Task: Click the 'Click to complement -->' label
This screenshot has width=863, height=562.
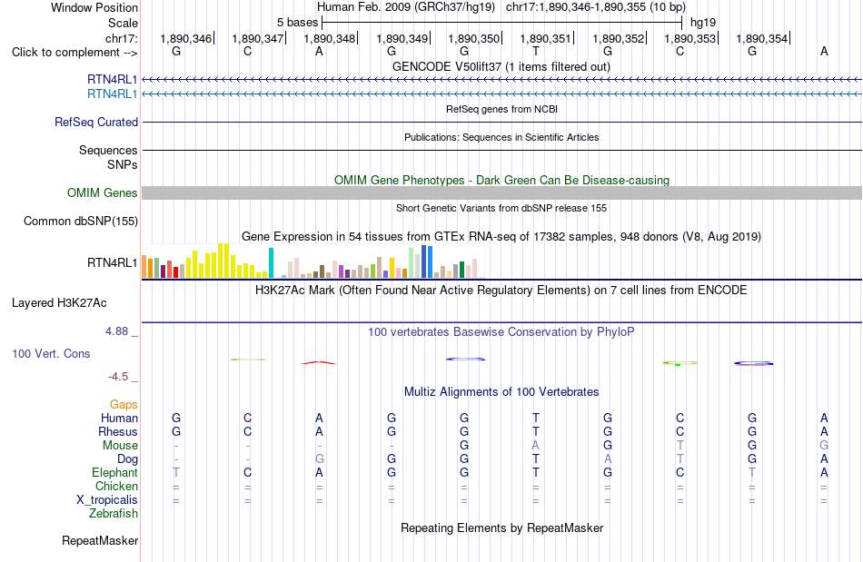Action: point(74,53)
